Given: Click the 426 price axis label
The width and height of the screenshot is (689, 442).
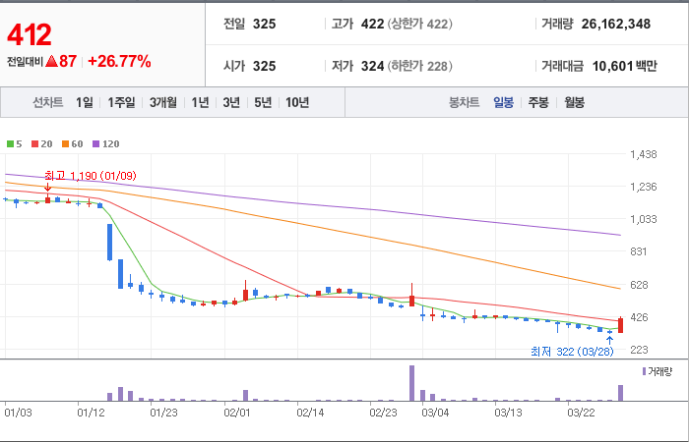Looking at the screenshot, I should tap(639, 317).
